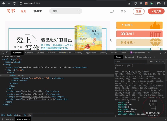
Task: Bookmark this page with the star icon
Action: pos(129,4)
